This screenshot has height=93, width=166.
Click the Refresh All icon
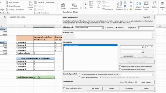[30, 4]
